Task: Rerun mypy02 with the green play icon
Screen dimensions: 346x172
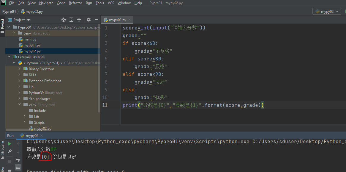Action: [10, 144]
